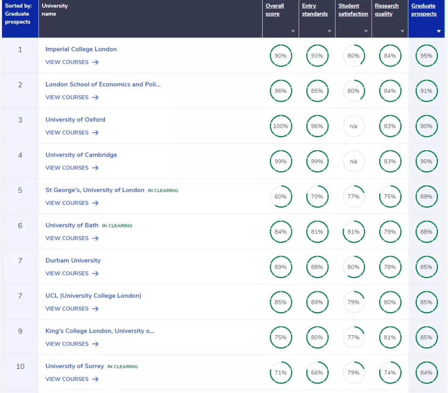
Task: Click the 'IN CLEARING' label beside St George's
Action: (x=163, y=191)
